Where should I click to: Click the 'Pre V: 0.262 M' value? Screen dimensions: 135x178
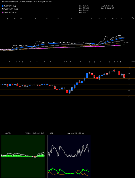point(108,8)
